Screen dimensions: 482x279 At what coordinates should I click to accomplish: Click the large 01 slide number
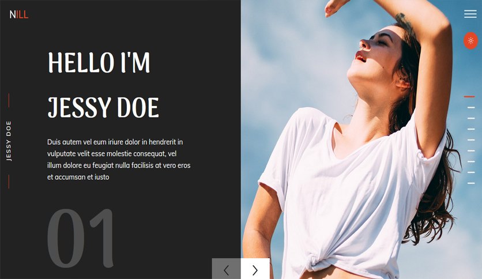point(81,238)
